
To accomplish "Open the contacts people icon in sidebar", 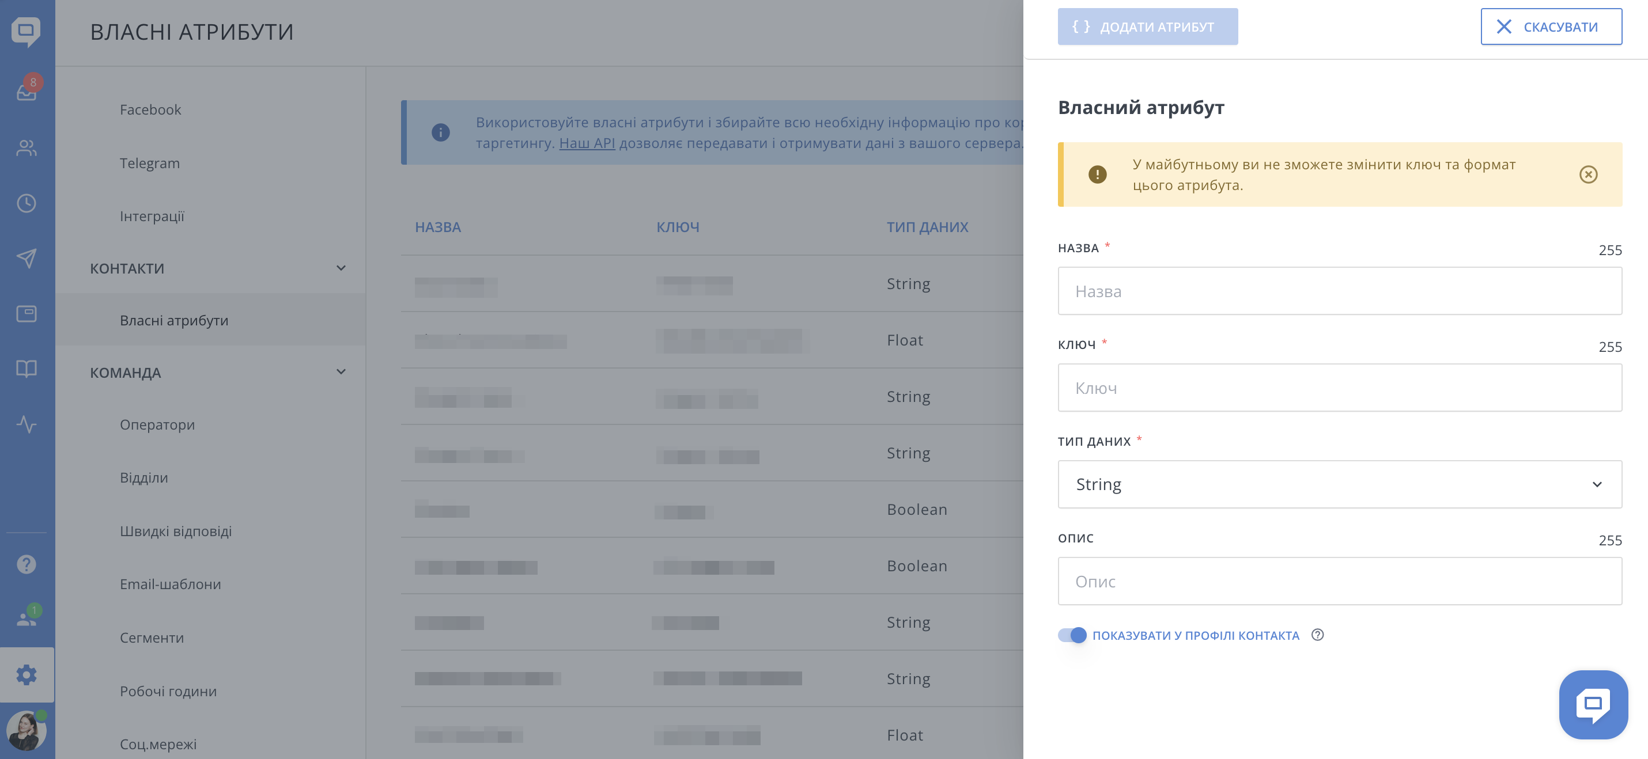I will tap(27, 147).
